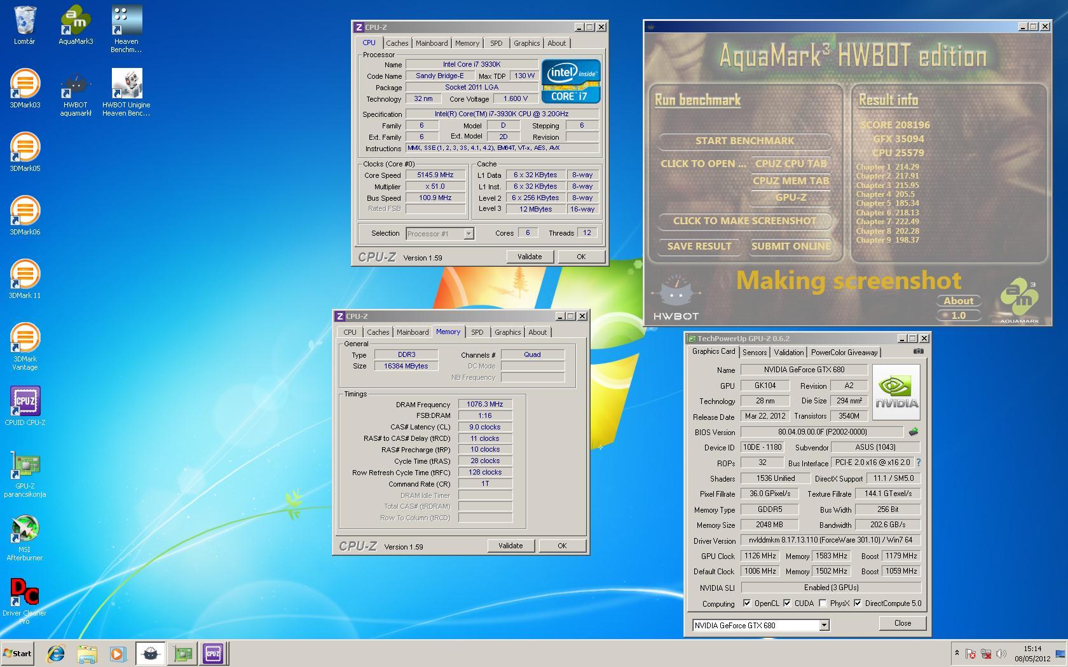Click CLICK TO MAKE SCREENSHOT button
Image resolution: width=1068 pixels, height=667 pixels.
coord(744,221)
